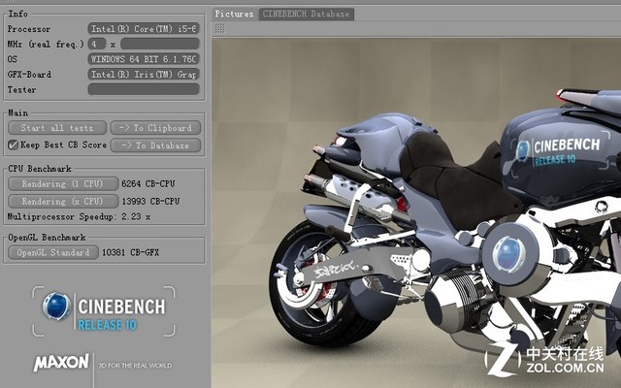
Task: Click the OS info field
Action: point(144,59)
